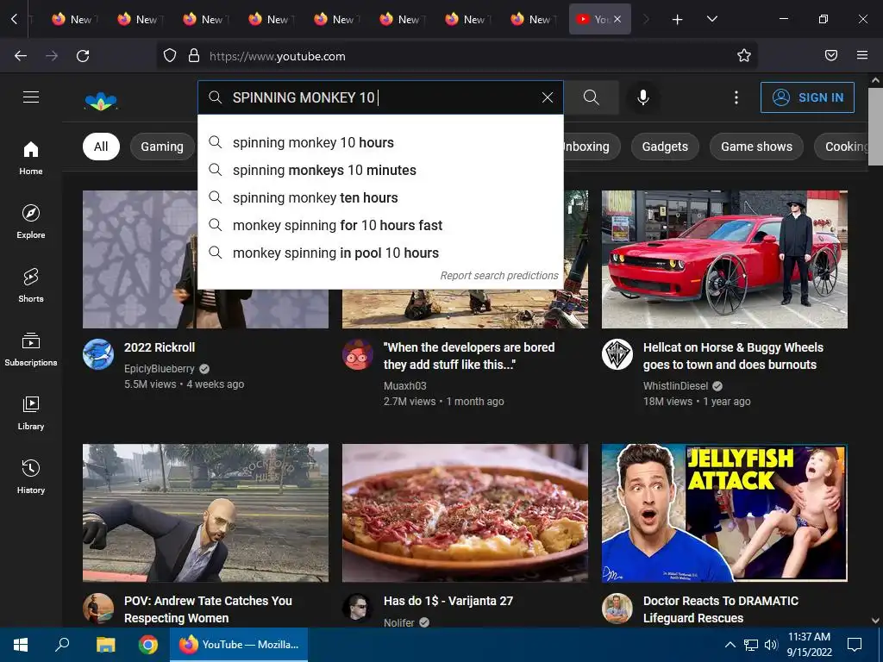Clear the search box with X
Viewport: 883px width, 662px height.
tap(548, 97)
